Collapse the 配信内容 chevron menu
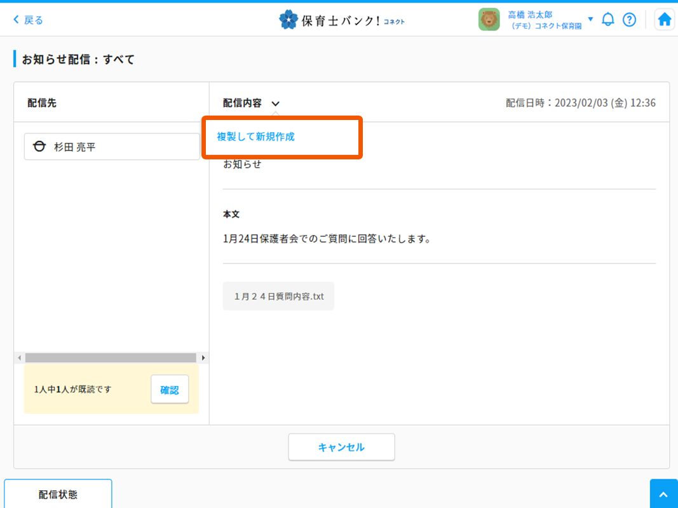 276,104
